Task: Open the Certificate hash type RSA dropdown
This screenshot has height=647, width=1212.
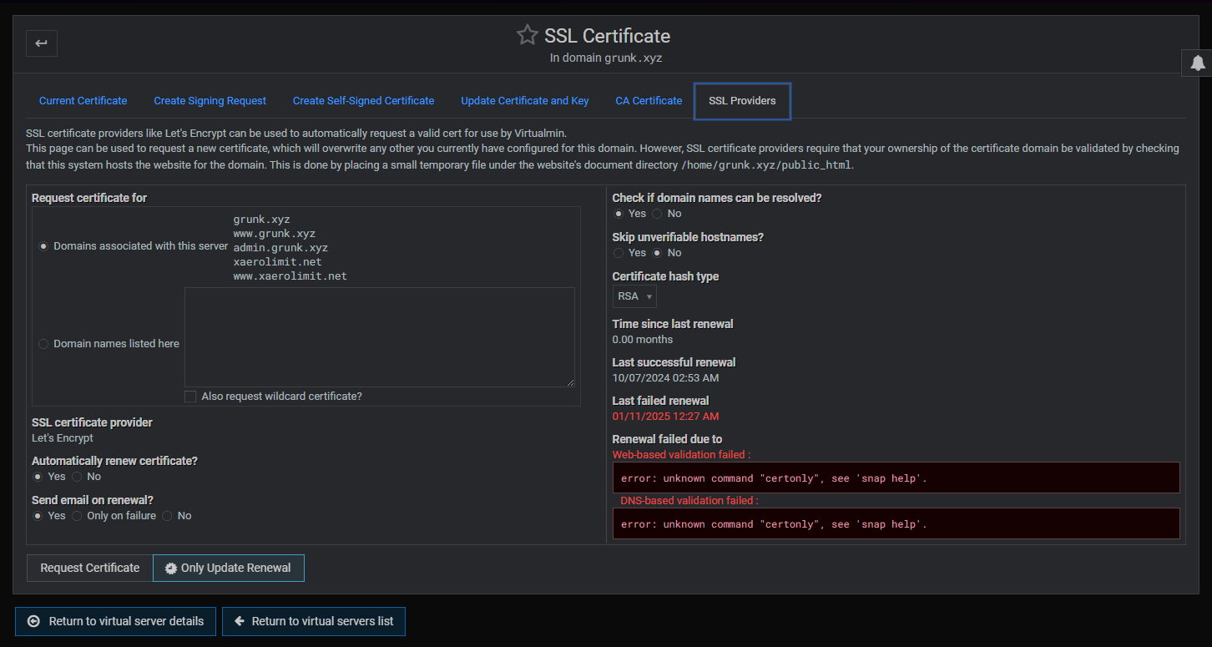Action: pos(634,296)
